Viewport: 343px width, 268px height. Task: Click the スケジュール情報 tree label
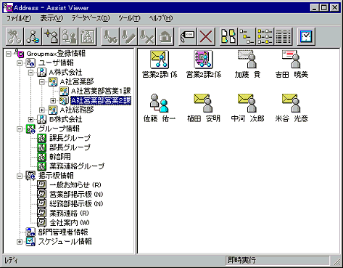coord(65,242)
